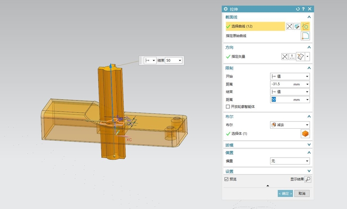Click the orange cube 选择体 icon
The height and width of the screenshot is (209, 347).
[x=305, y=134]
